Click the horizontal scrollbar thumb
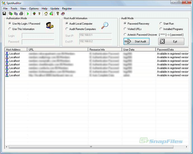193x154 pixels. click(x=91, y=147)
